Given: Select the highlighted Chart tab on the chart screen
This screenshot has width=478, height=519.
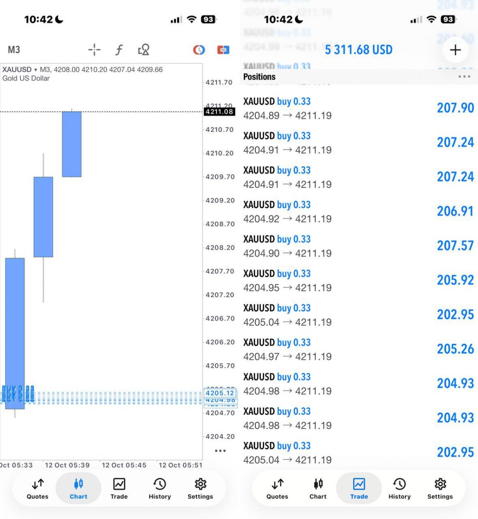Looking at the screenshot, I should 79,489.
